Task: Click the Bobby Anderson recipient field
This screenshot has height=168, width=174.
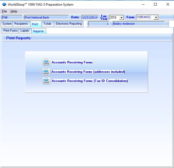Action: coord(138,24)
